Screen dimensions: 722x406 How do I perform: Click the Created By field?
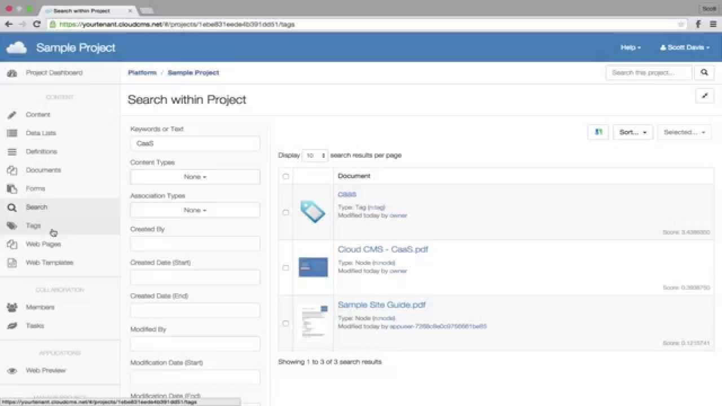(195, 244)
